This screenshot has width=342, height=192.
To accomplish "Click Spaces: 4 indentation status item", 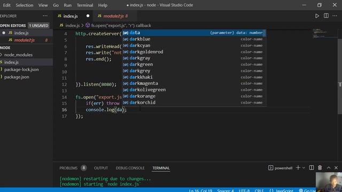I will tap(226, 190).
